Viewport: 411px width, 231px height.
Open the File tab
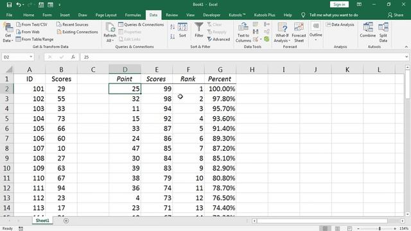click(x=9, y=15)
